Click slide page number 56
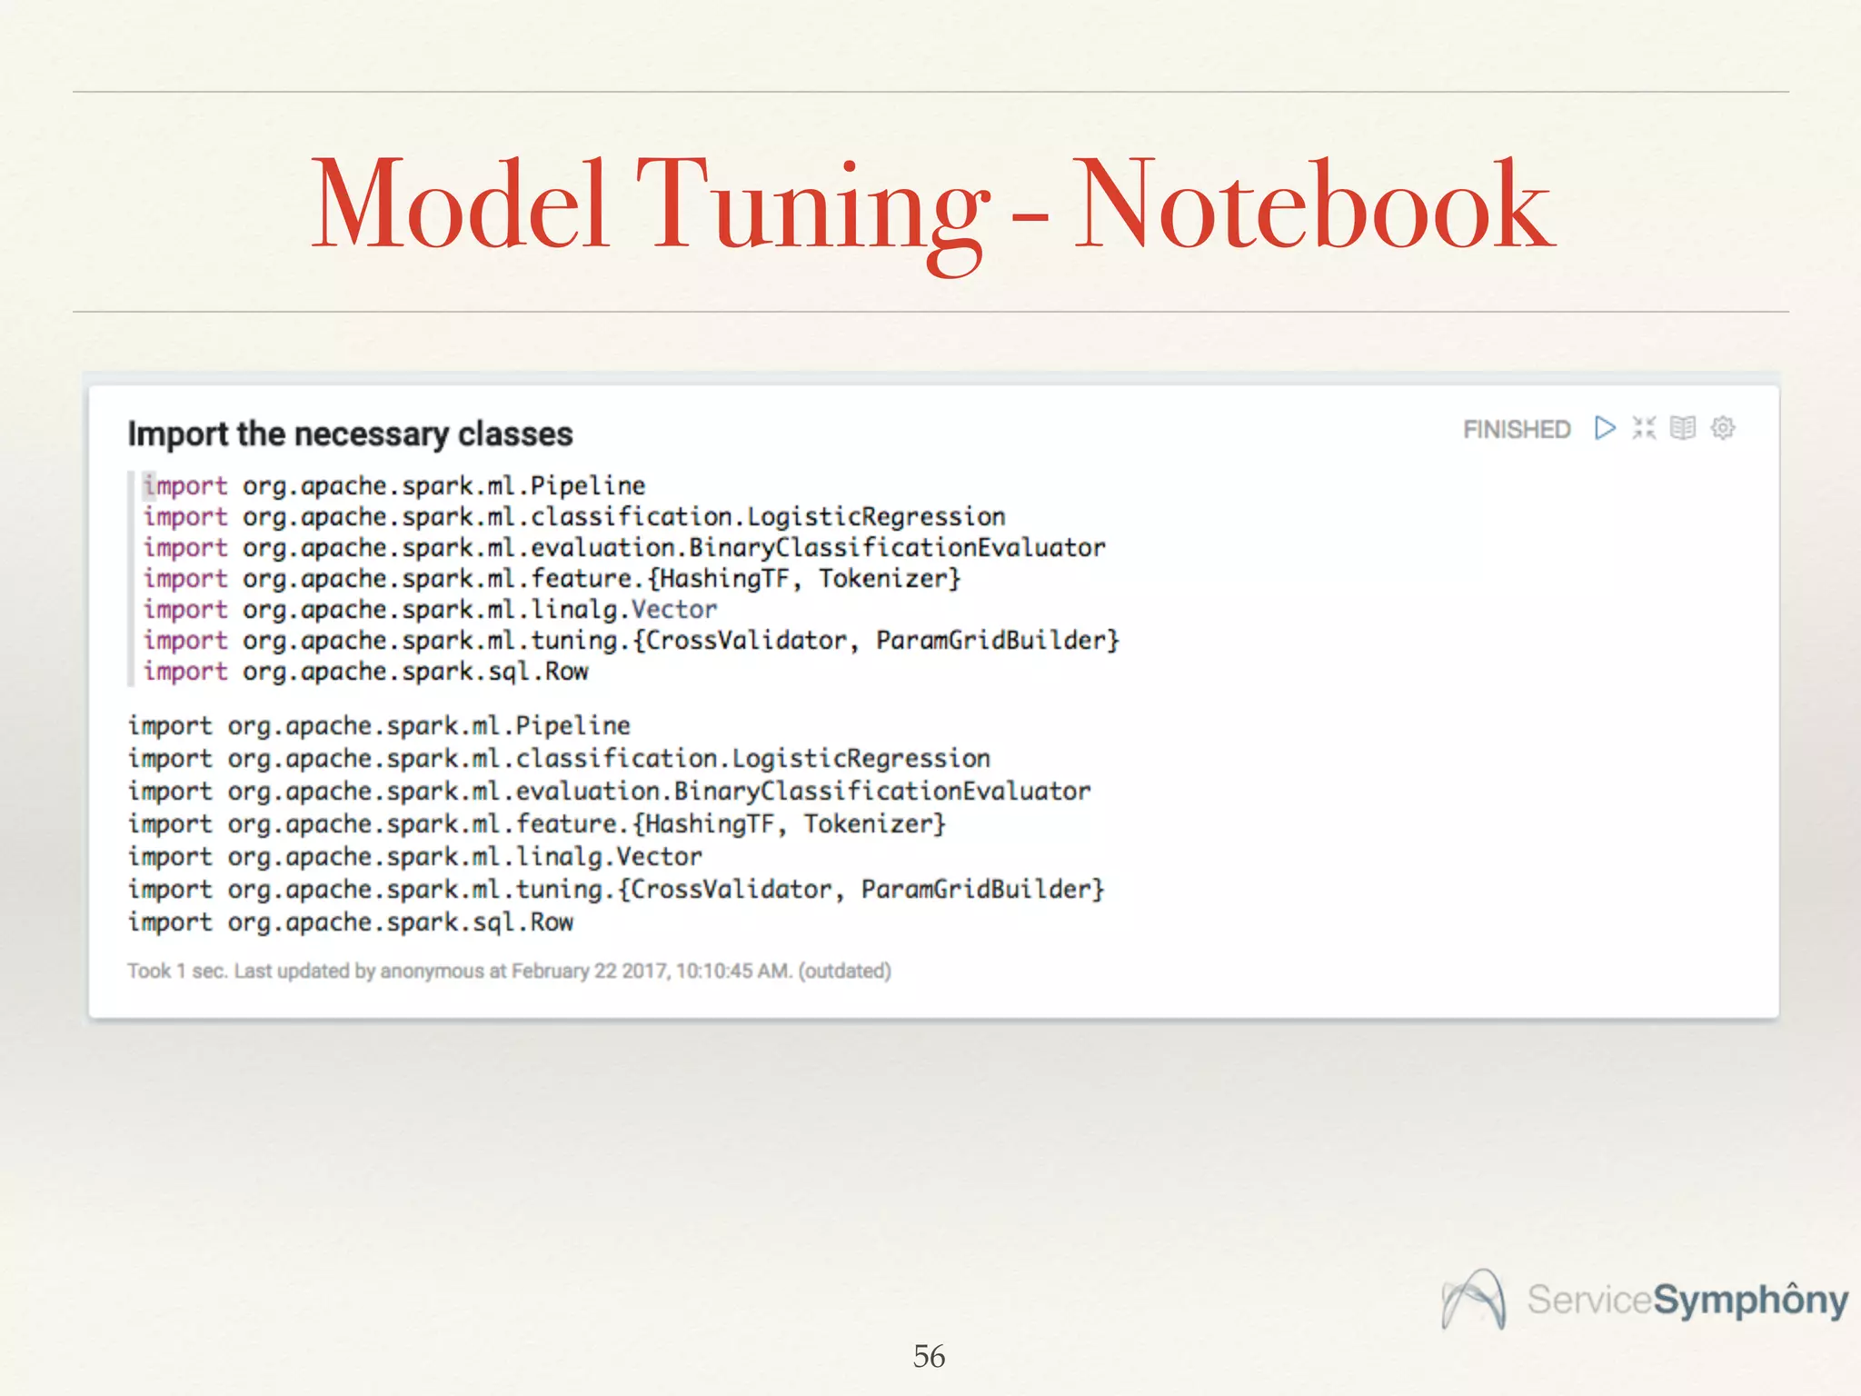This screenshot has height=1396, width=1861. coord(929,1356)
